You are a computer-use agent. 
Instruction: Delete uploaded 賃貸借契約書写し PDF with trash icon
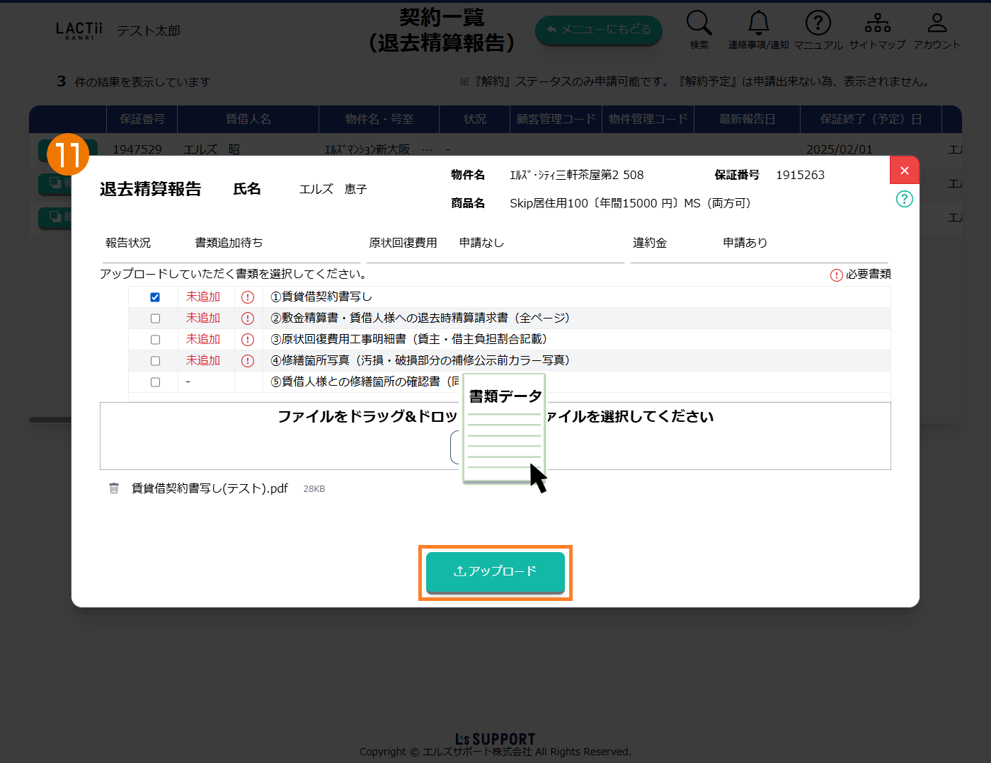pyautogui.click(x=114, y=488)
